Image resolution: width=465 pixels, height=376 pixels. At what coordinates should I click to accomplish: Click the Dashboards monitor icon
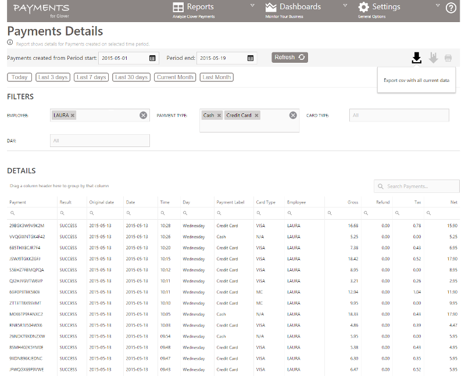pyautogui.click(x=270, y=7)
